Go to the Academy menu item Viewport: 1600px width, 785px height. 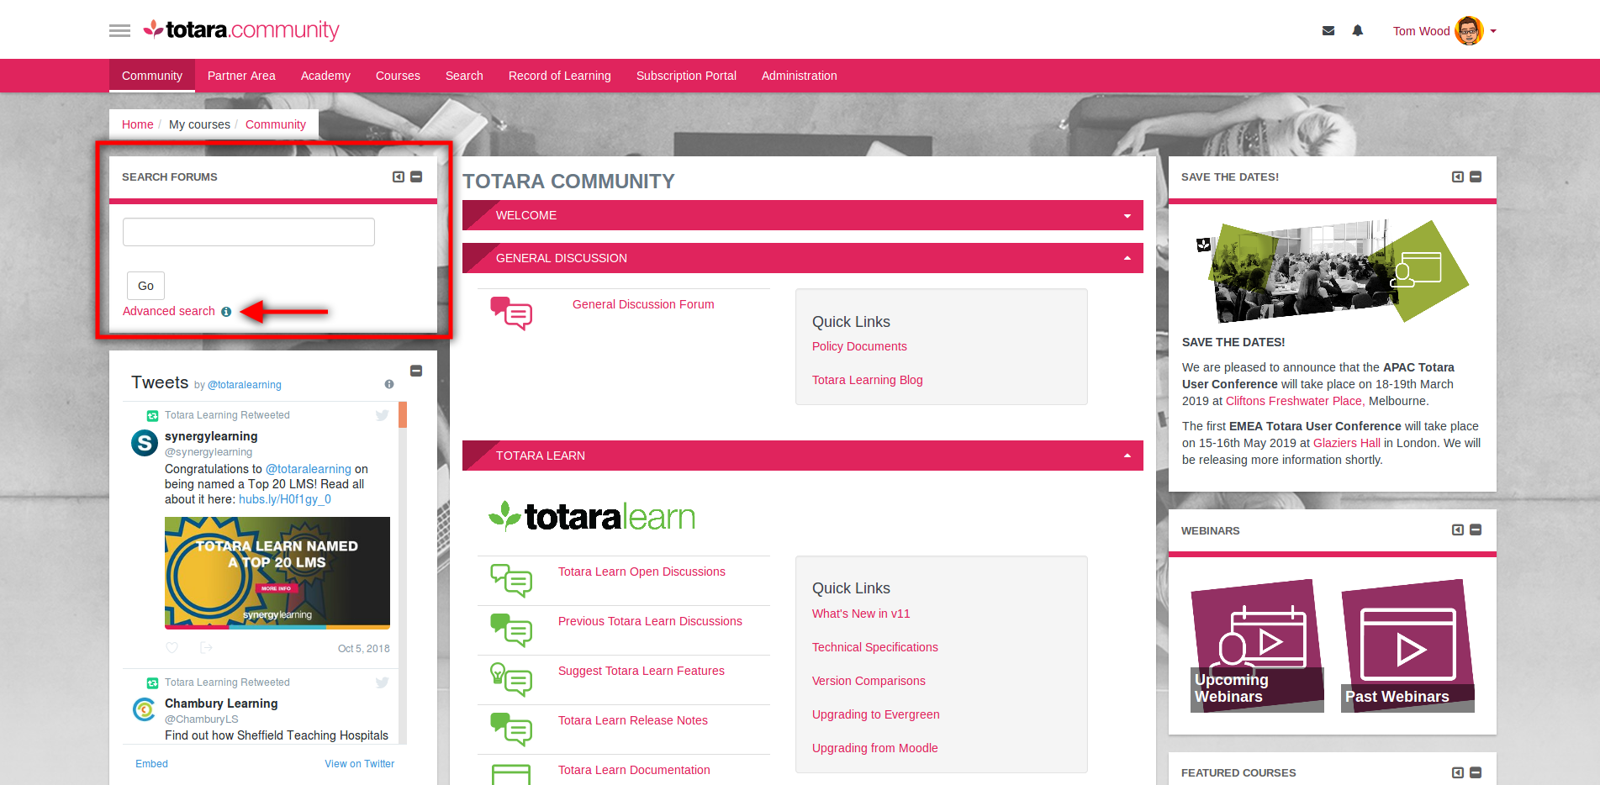325,76
